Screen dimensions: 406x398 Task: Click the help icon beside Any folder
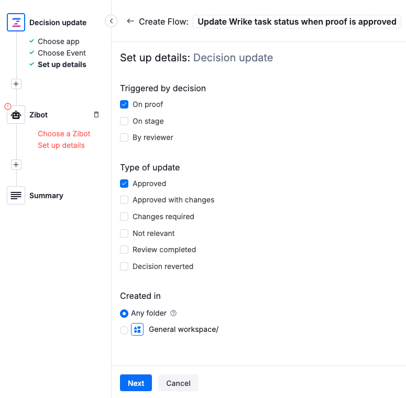(x=174, y=313)
